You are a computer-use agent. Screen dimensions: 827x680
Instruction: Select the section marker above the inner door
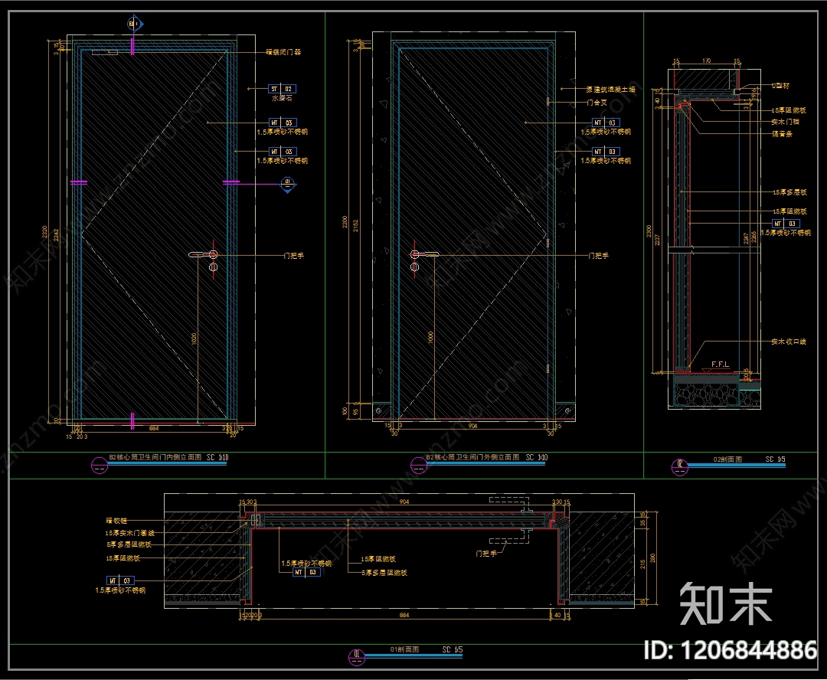(x=135, y=24)
